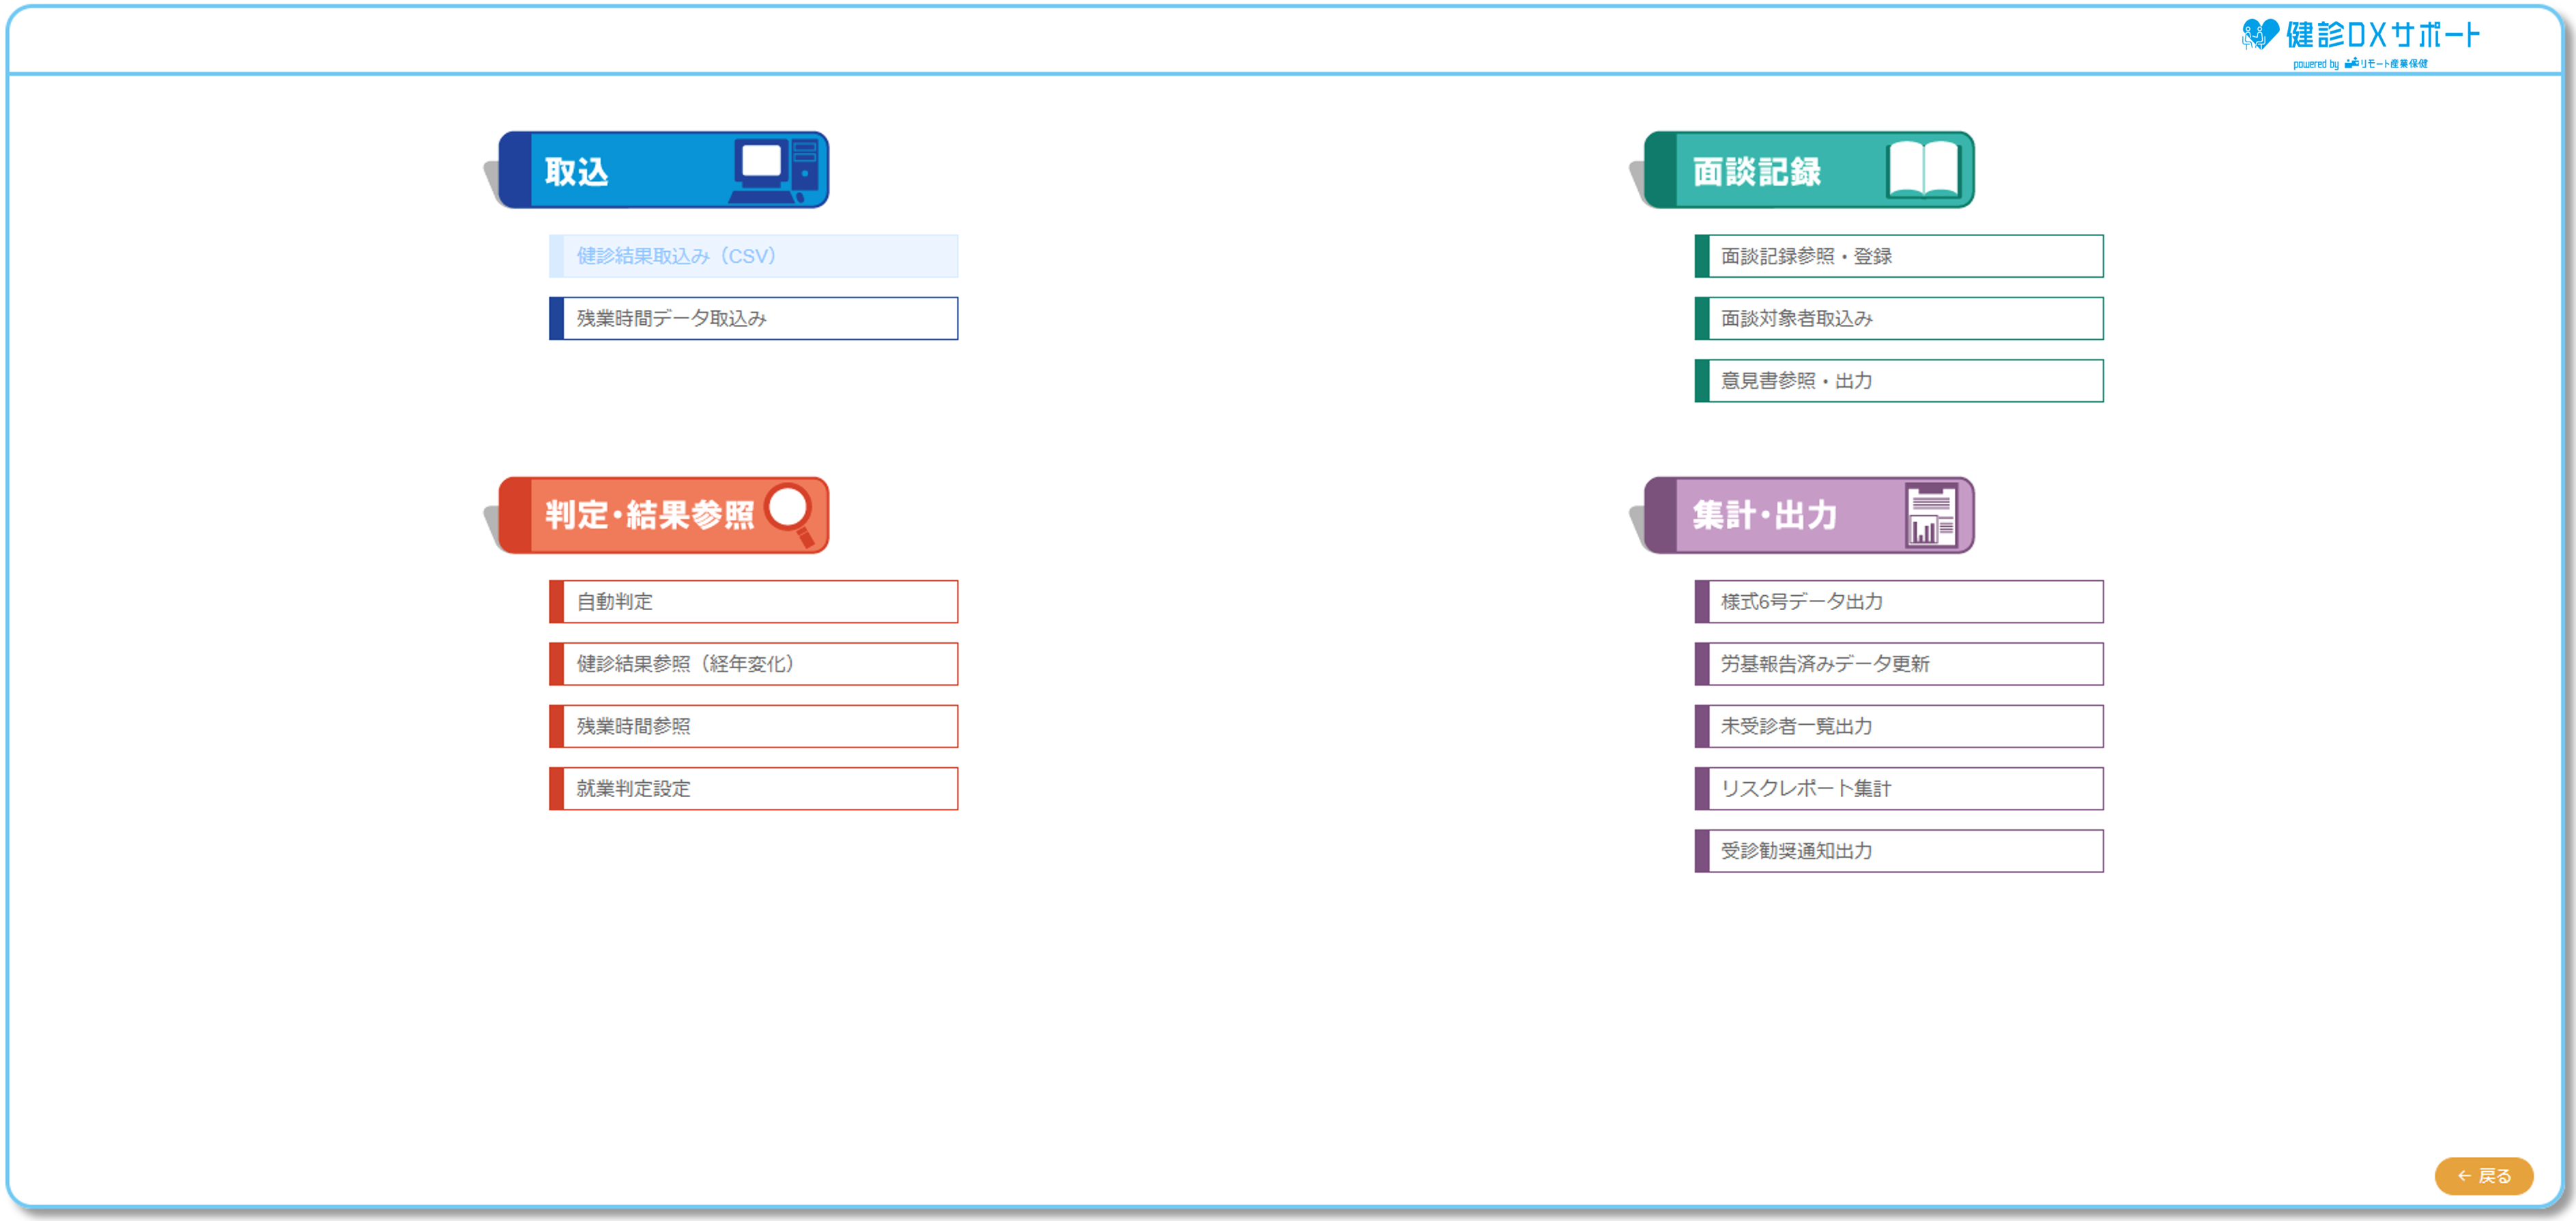Open リスクレポート集計
Image resolution: width=2576 pixels, height=1221 pixels.
pyautogui.click(x=1898, y=788)
